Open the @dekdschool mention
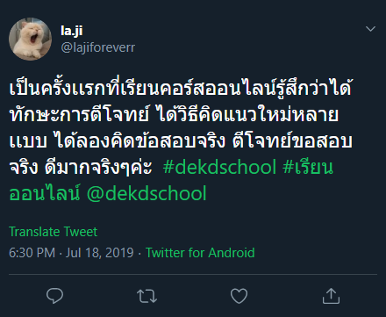Viewport: 386px width, 317px height. pos(147,193)
